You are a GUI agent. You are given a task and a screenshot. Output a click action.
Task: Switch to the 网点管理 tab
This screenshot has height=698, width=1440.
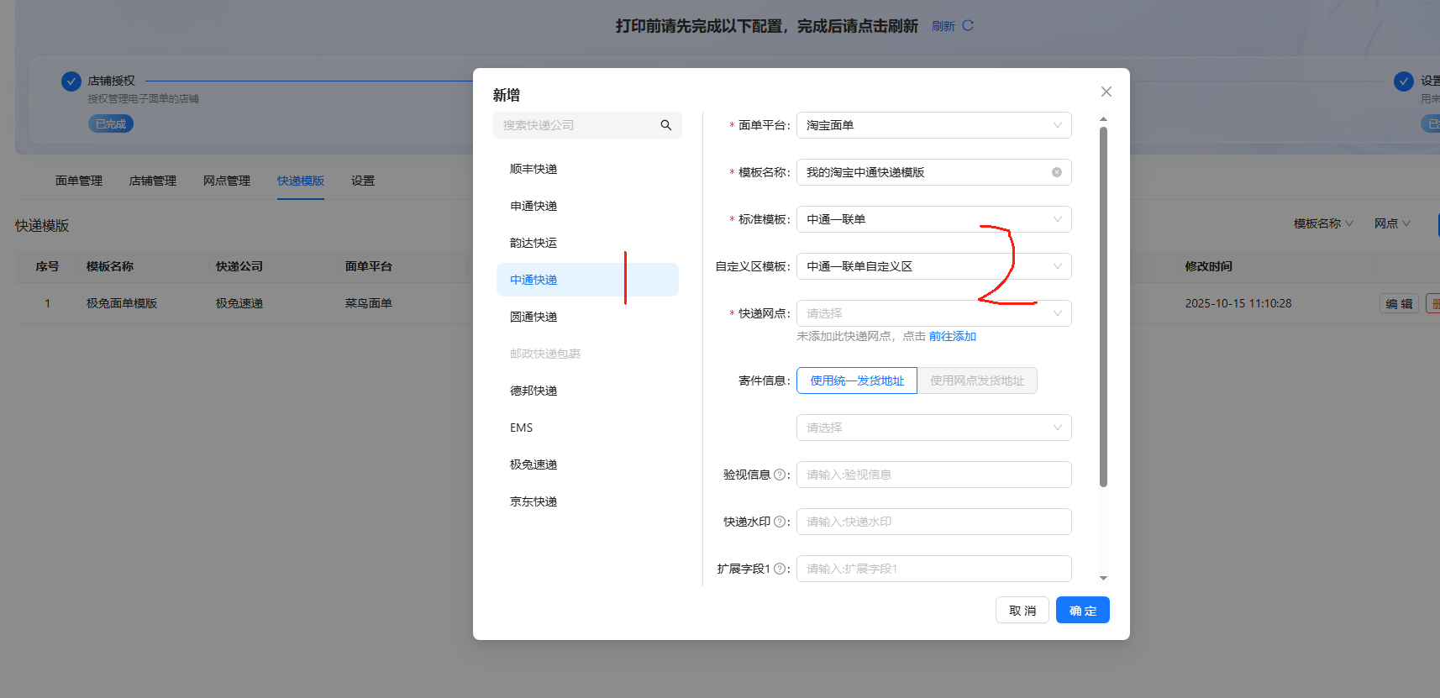coord(227,181)
